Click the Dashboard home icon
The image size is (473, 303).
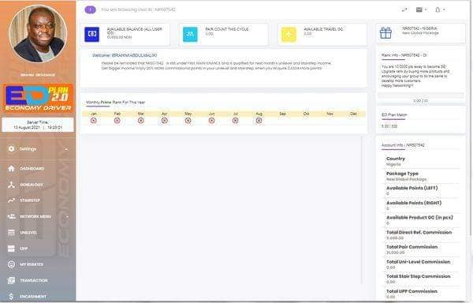pos(12,168)
